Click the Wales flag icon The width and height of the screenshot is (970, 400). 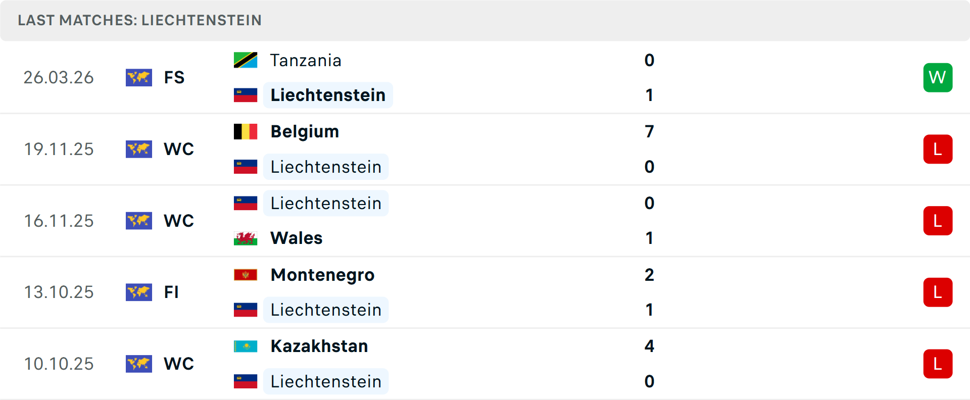point(246,238)
